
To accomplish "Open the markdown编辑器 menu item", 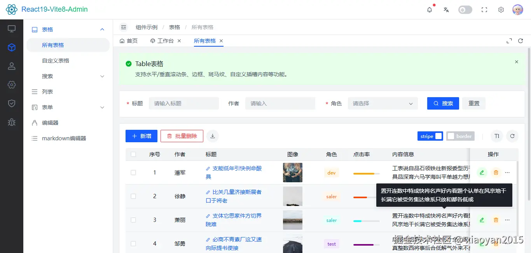I will 68,138.
